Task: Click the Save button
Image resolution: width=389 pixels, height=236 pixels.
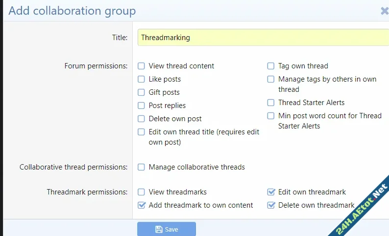Action: (x=167, y=229)
